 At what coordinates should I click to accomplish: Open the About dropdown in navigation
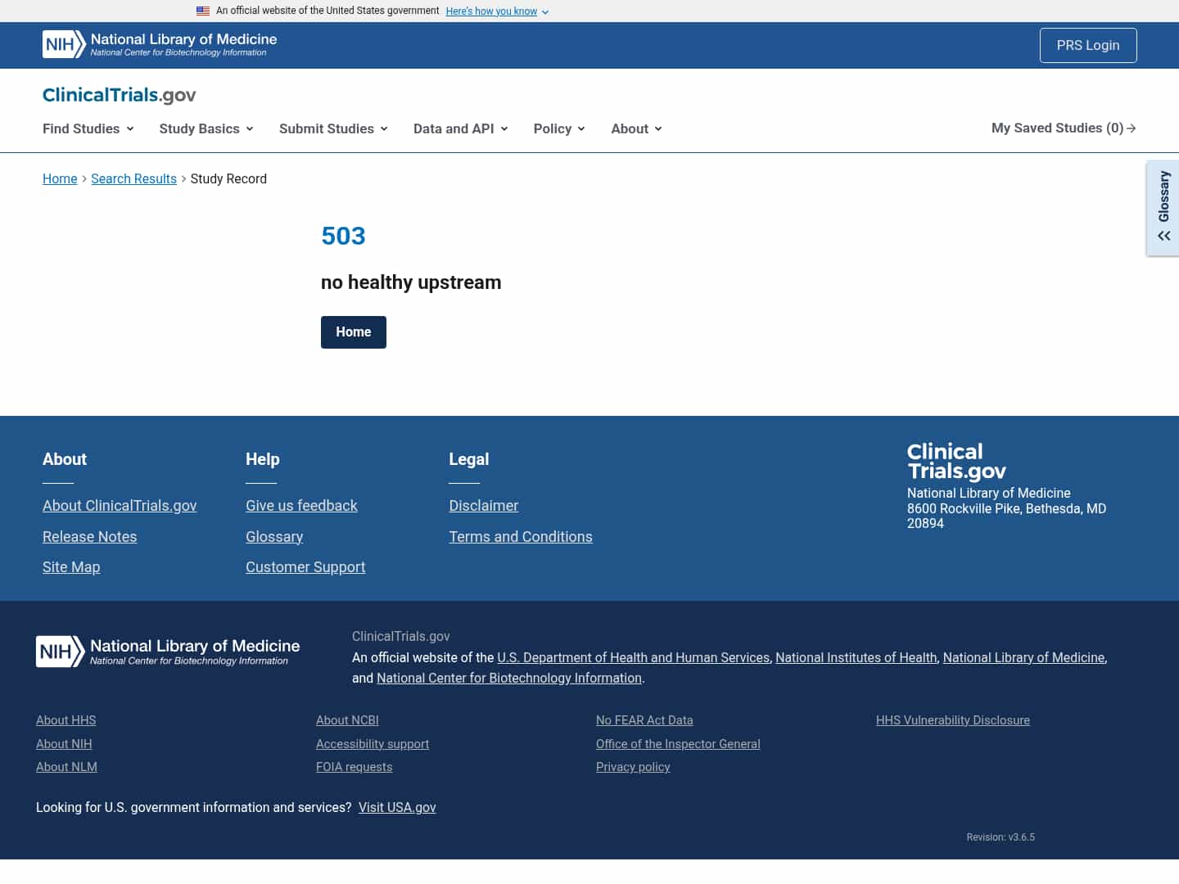tap(636, 129)
